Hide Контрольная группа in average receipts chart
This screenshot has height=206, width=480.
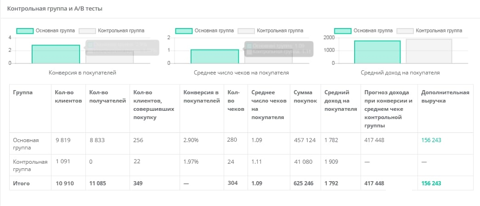pos(271,31)
